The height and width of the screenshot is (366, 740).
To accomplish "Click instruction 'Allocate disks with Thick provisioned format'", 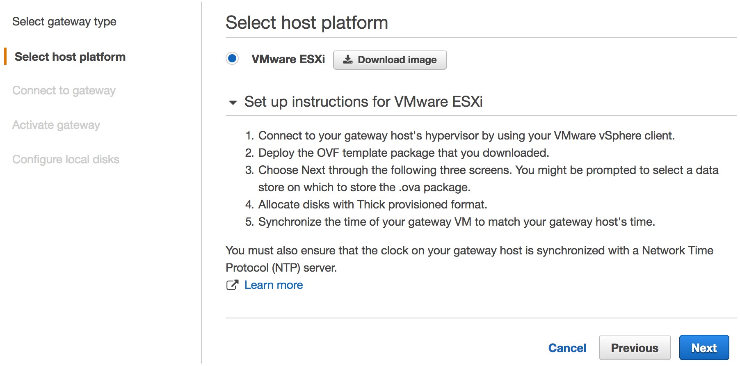I will click(x=373, y=204).
